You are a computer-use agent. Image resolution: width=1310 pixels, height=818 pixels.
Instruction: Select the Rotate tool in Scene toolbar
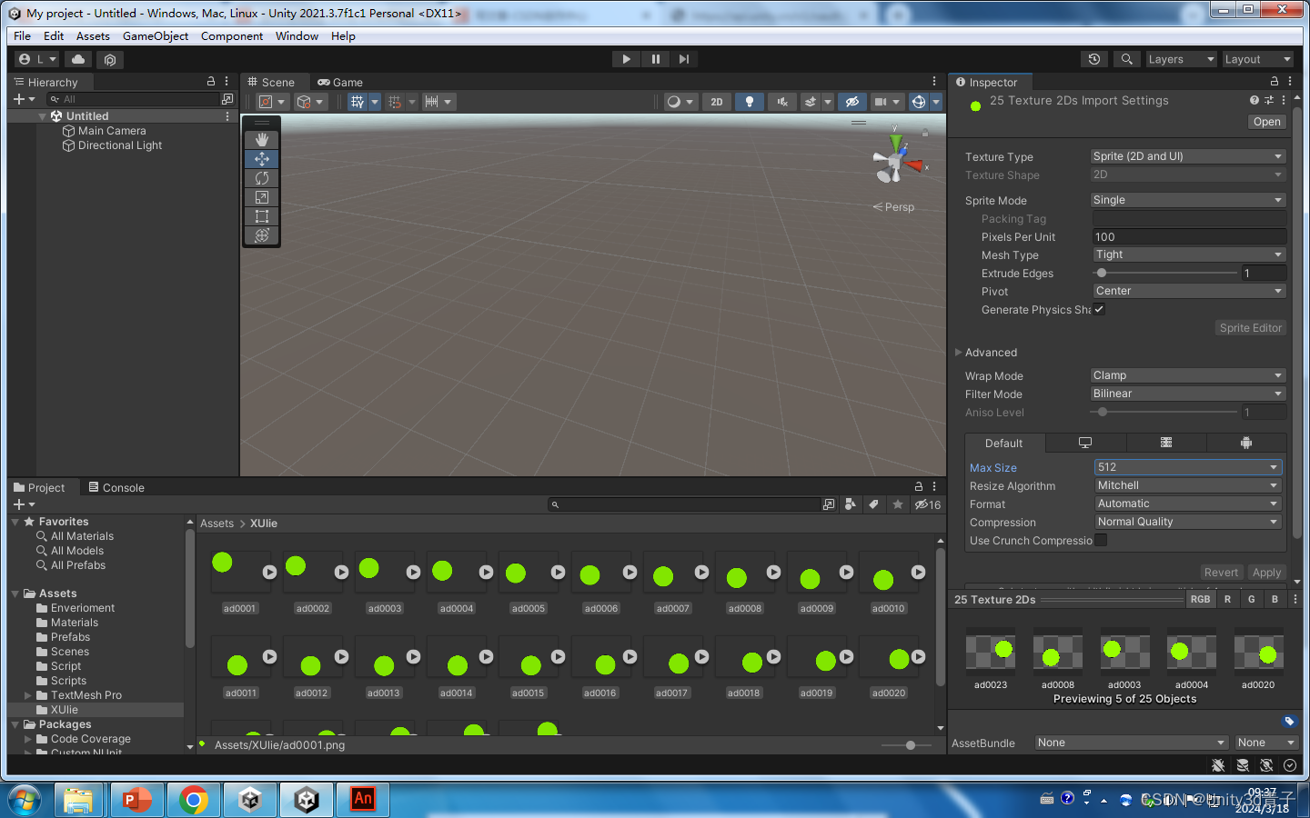click(262, 178)
